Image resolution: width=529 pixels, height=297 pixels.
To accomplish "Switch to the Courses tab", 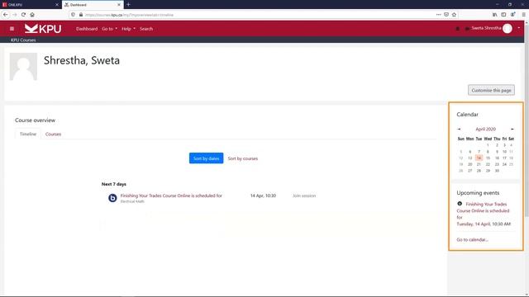I will [53, 134].
